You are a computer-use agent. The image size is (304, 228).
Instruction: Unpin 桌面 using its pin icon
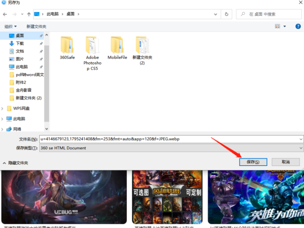tap(41, 36)
